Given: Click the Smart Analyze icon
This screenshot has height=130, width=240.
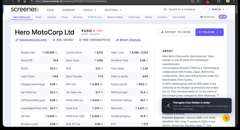Looking at the screenshot, I should click(x=117, y=40).
